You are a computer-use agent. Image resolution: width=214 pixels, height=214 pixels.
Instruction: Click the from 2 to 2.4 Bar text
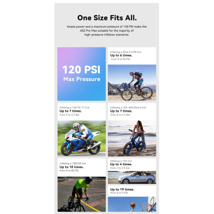(x=120, y=115)
